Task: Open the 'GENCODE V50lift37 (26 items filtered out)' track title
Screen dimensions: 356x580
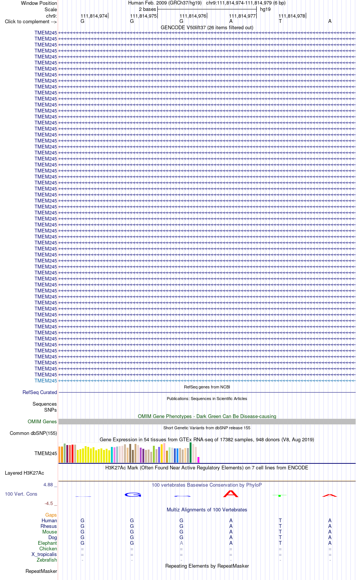Action: pos(207,28)
